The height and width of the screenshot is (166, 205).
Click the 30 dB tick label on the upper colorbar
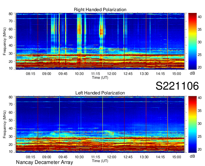pyautogui.click(x=200, y=42)
